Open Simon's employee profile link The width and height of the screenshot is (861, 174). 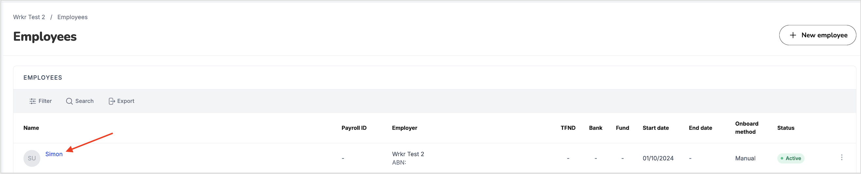54,154
